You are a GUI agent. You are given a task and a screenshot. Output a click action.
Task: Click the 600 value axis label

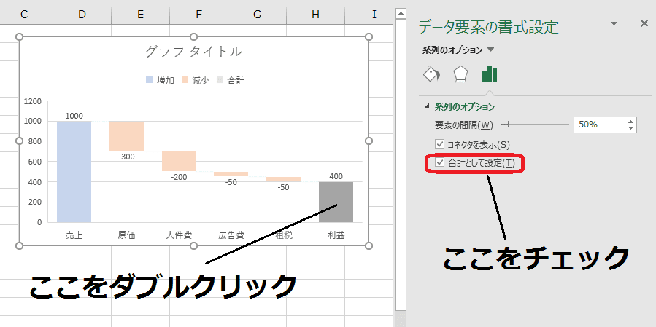(x=35, y=162)
